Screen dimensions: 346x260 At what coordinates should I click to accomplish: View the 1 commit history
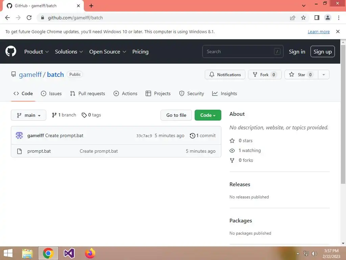pyautogui.click(x=203, y=135)
